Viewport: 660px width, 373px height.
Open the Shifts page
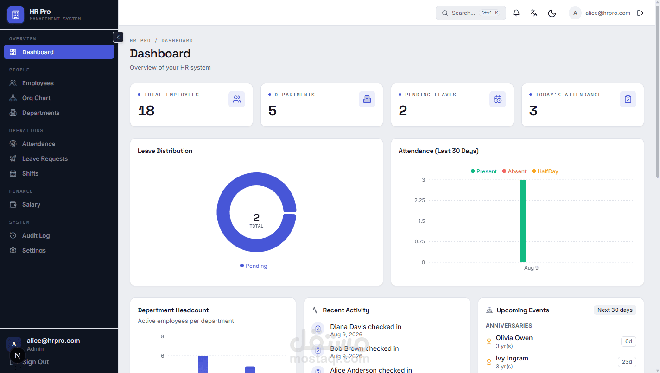(59, 173)
